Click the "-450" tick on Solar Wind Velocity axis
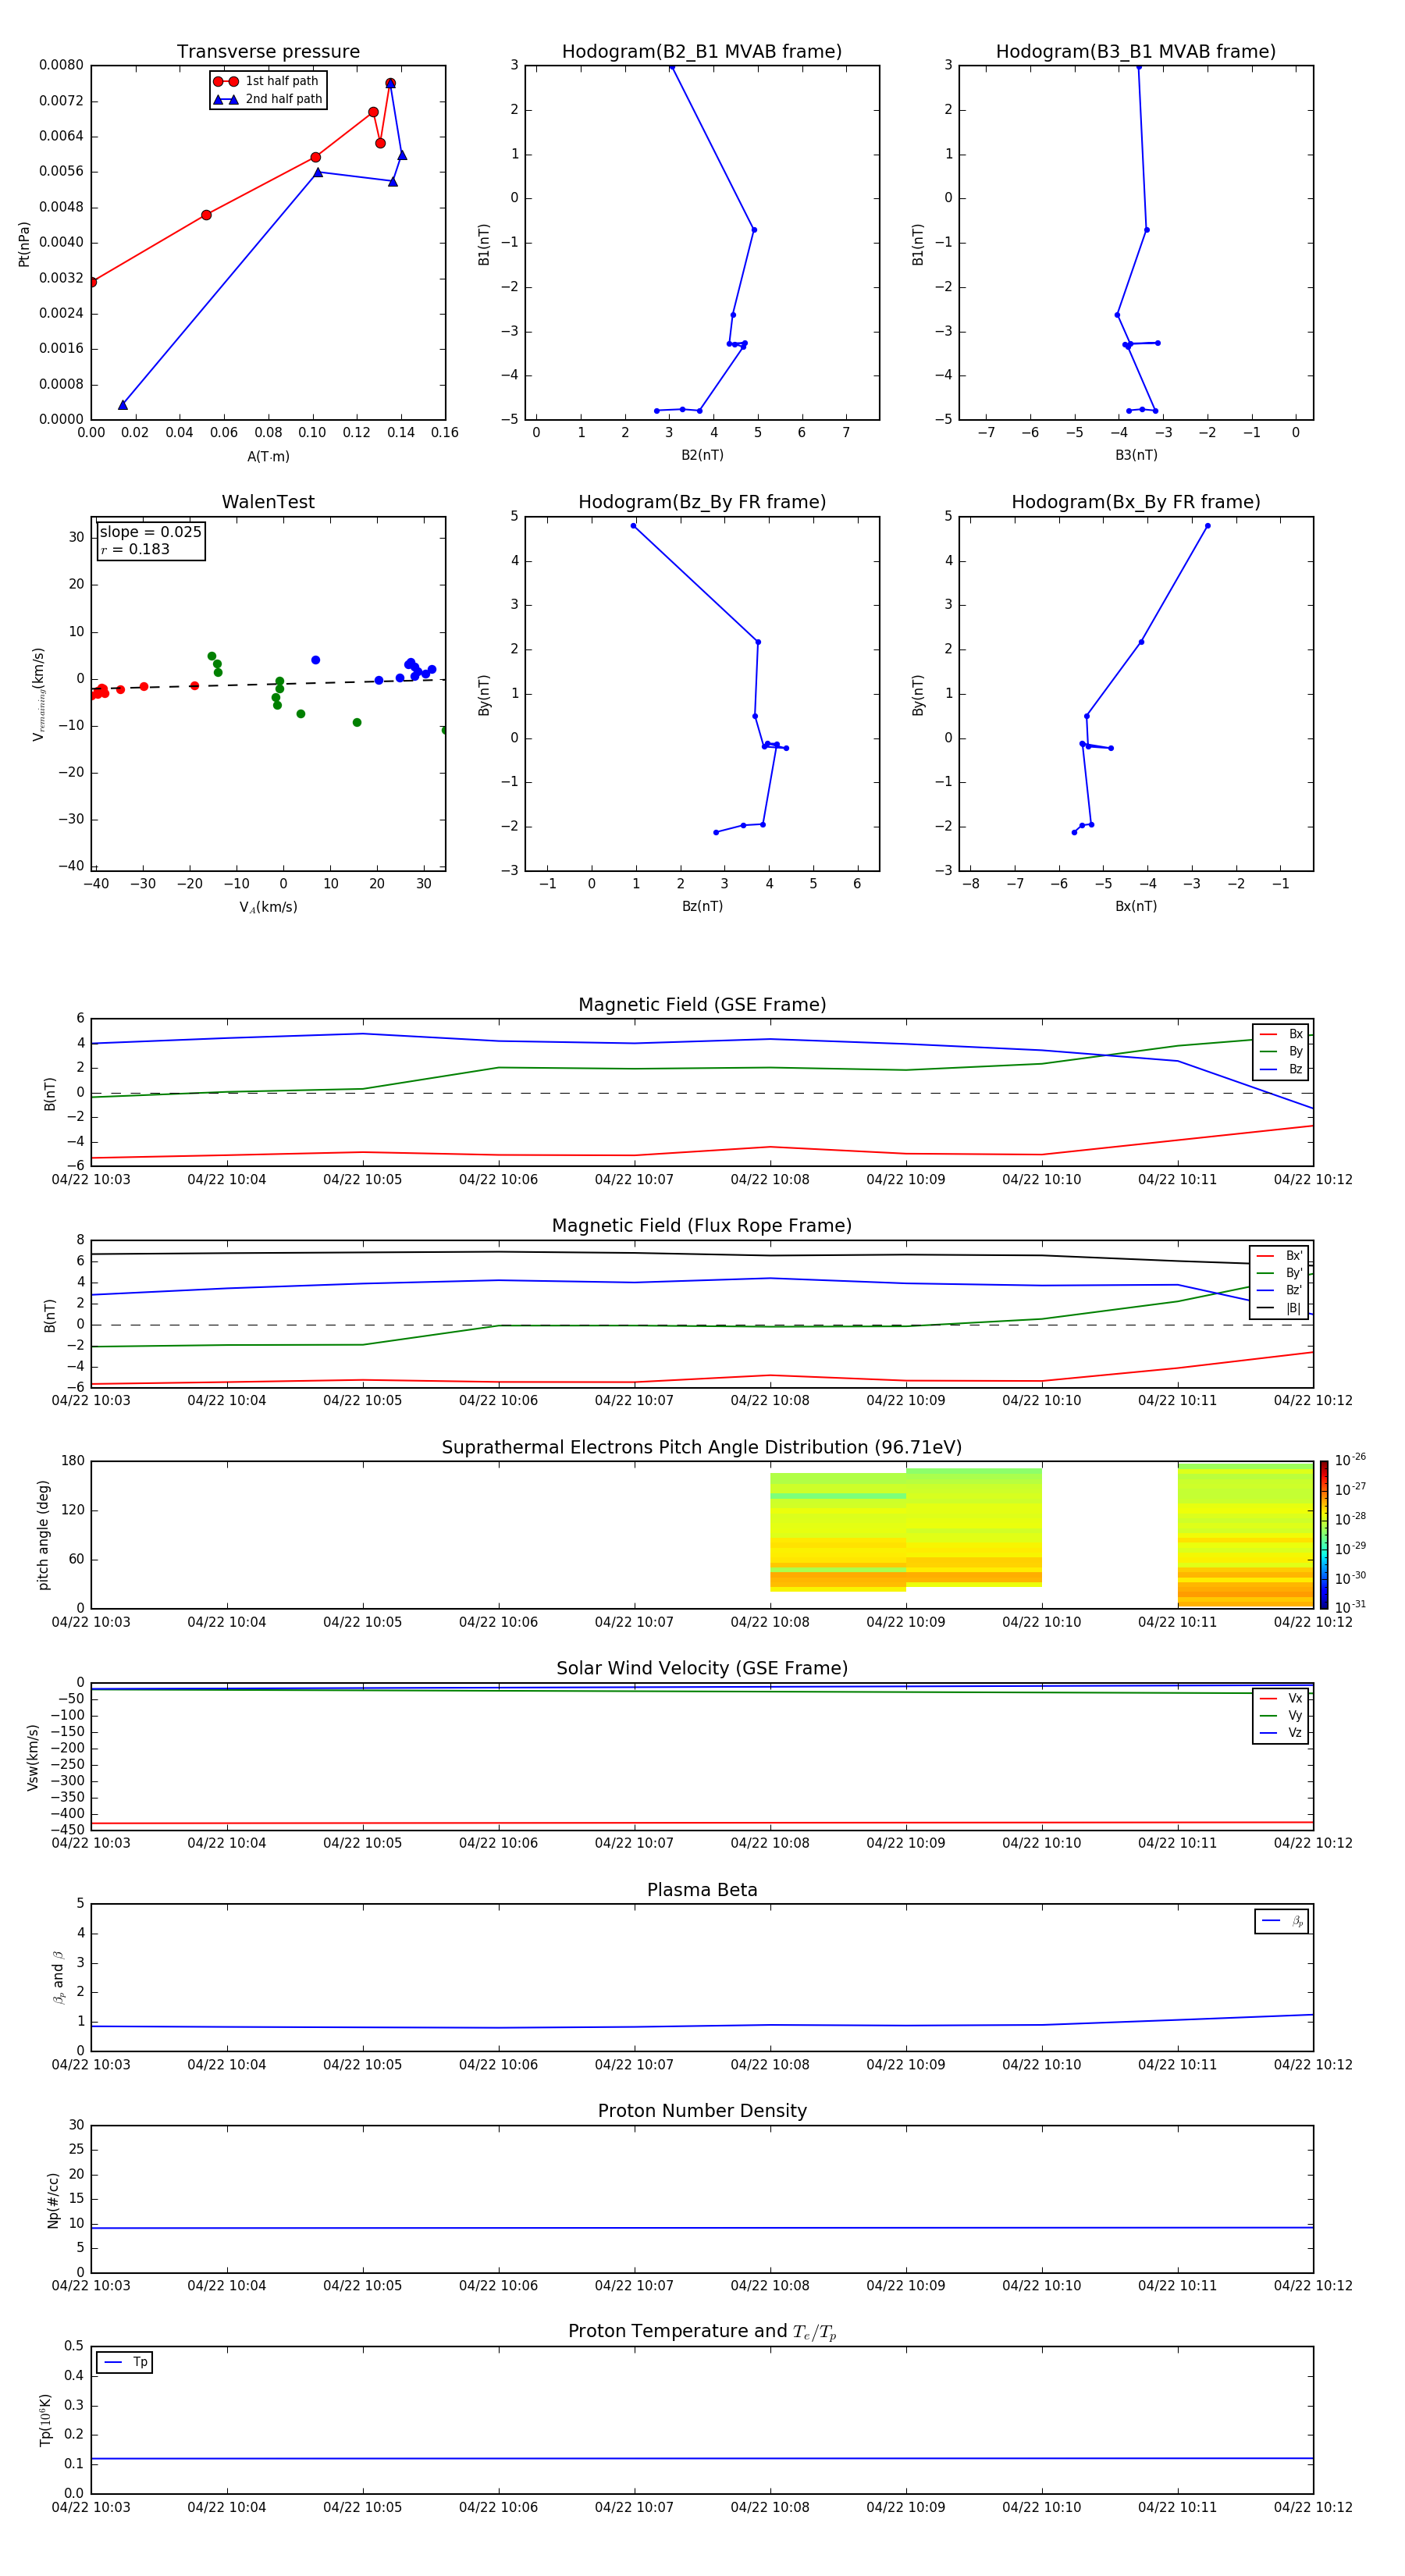1405x2576 pixels. point(67,1830)
